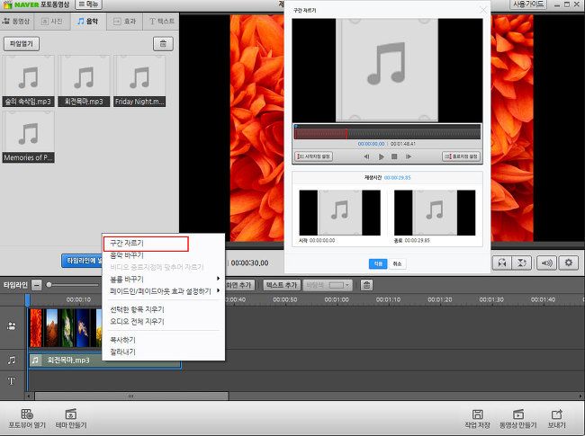Click the end point music thumbnail
This screenshot has height=436, width=585.
[x=435, y=213]
